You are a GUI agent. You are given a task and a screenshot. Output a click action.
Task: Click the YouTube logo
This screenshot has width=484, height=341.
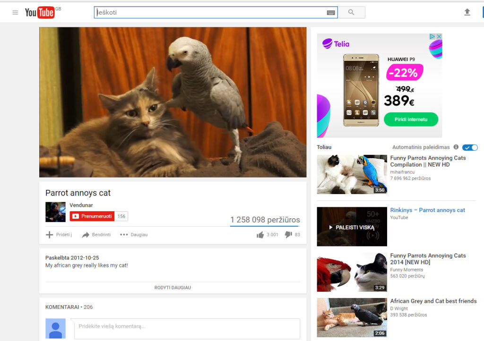(40, 12)
